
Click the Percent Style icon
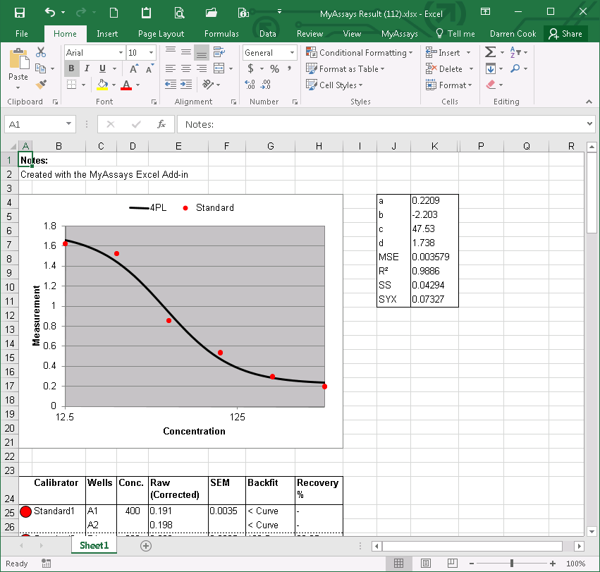(274, 68)
